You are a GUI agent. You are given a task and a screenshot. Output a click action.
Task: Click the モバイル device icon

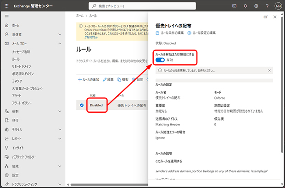coord(7,129)
